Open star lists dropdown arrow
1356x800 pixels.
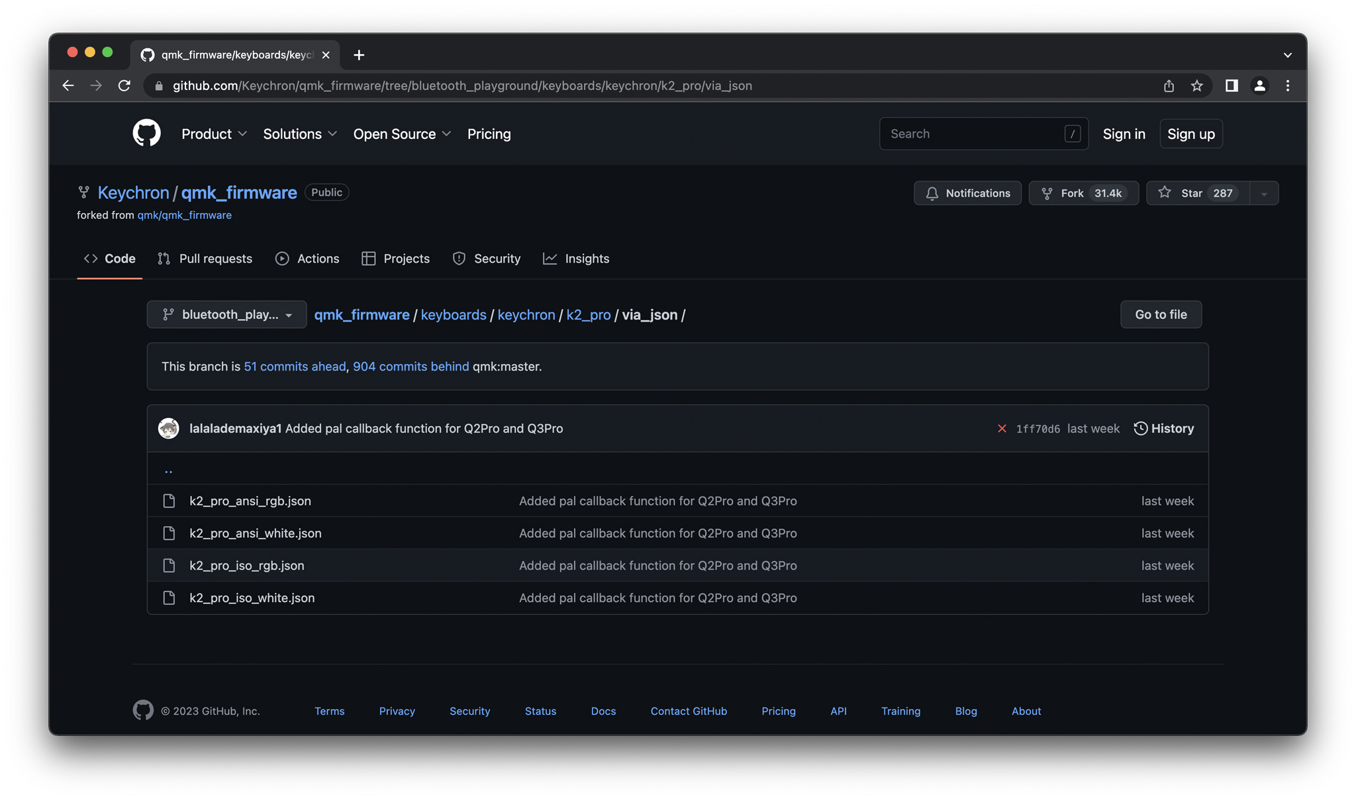(1264, 193)
